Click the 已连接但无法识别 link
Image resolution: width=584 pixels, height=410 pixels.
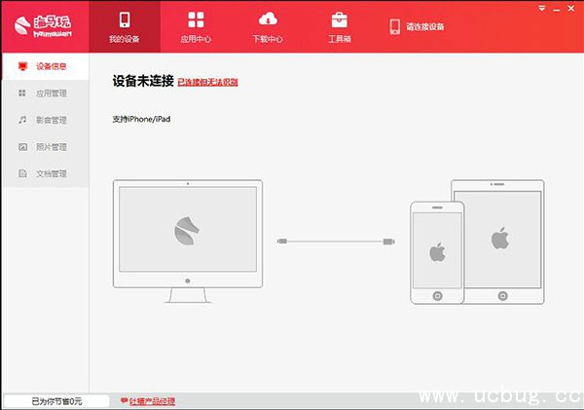[208, 82]
